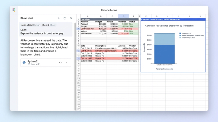Click the +$6,500 variance cell
The image size is (218, 122).
(x=123, y=29)
